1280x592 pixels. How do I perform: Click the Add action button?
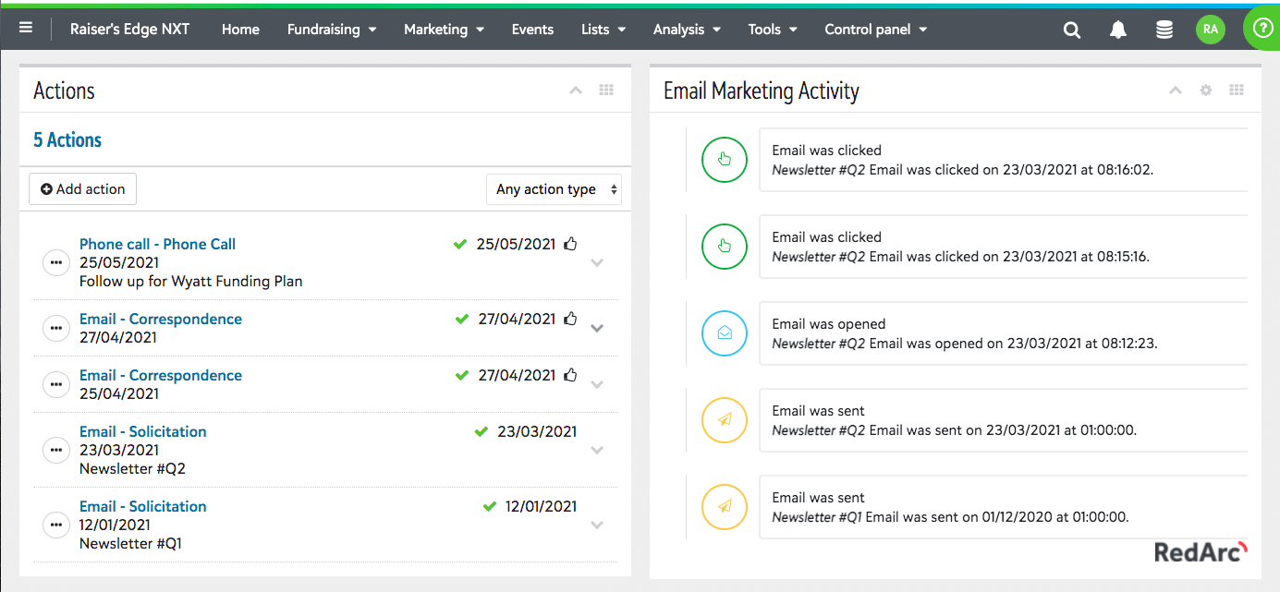coord(83,189)
